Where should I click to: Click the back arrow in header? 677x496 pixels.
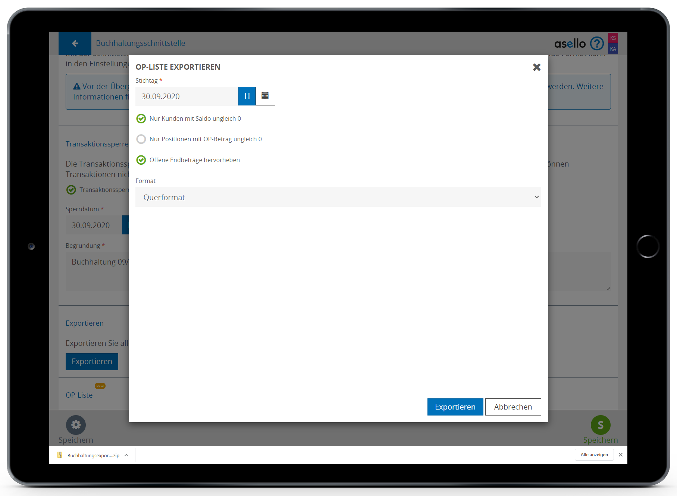[x=75, y=43]
